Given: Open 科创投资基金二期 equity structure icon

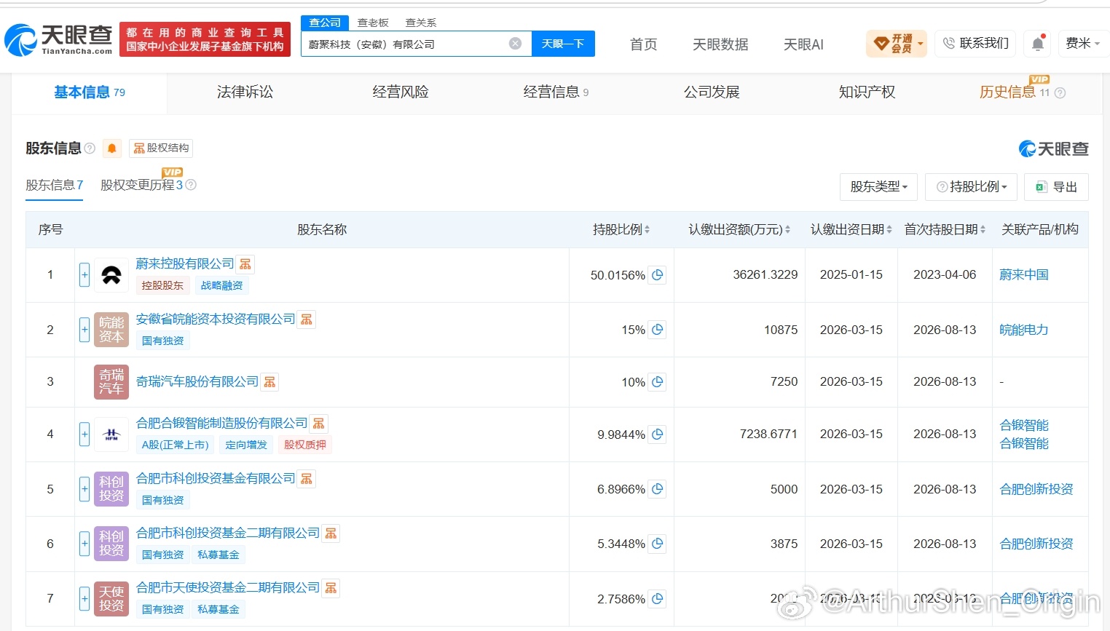Looking at the screenshot, I should click(x=331, y=533).
